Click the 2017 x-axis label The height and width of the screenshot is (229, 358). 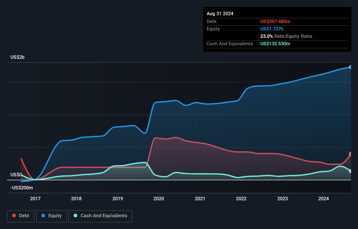[x=35, y=199]
